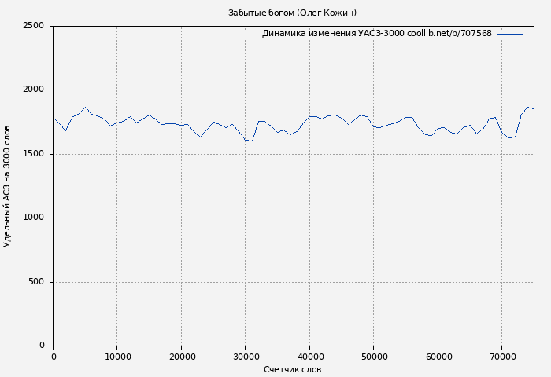The height and width of the screenshot is (377, 551).
Task: Click the line's final peak past 70000 words
Action: coord(528,108)
